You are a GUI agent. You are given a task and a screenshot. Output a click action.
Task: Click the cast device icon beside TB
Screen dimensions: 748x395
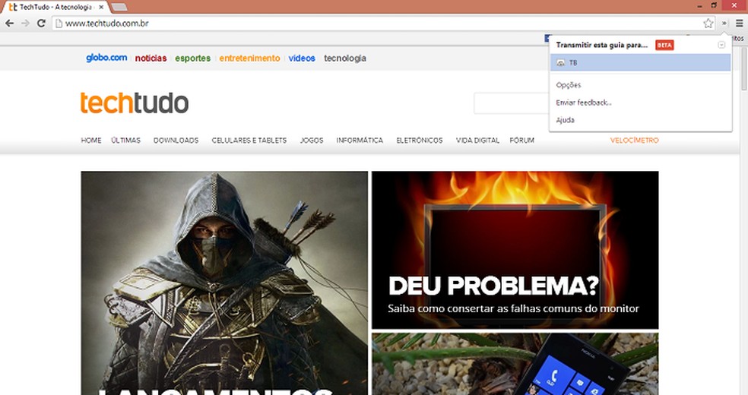click(560, 63)
